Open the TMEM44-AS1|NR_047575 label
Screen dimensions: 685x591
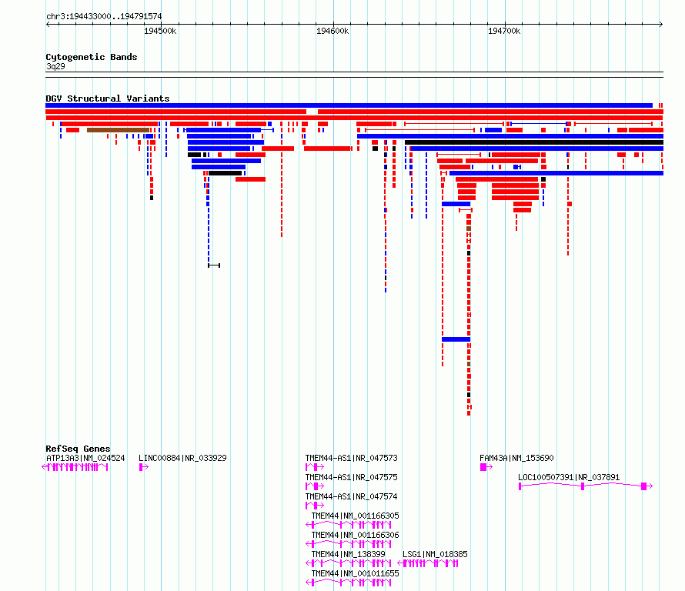pyautogui.click(x=351, y=477)
